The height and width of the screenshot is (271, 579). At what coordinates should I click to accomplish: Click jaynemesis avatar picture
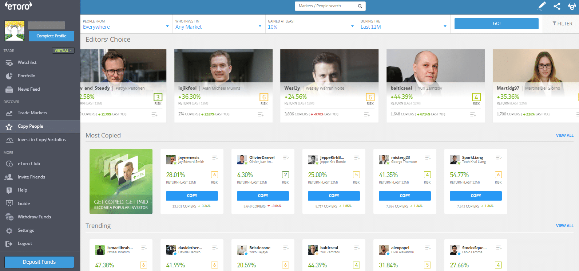coord(171,160)
